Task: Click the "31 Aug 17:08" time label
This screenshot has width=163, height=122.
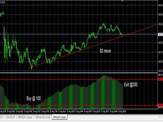Action: click(28, 112)
